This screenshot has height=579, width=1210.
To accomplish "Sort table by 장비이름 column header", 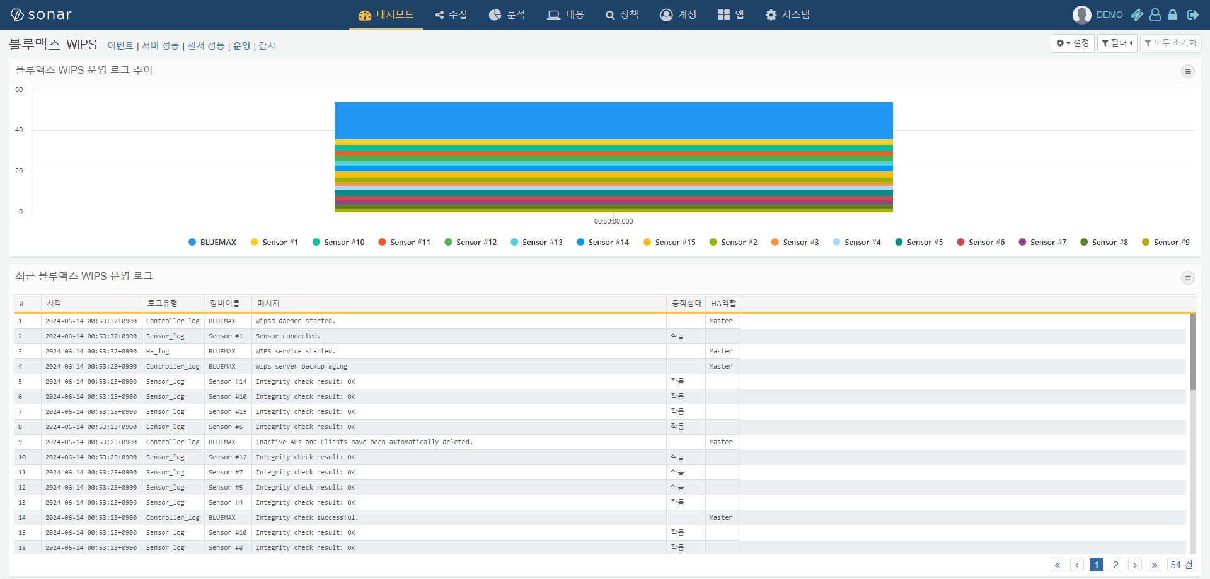I will coord(228,303).
